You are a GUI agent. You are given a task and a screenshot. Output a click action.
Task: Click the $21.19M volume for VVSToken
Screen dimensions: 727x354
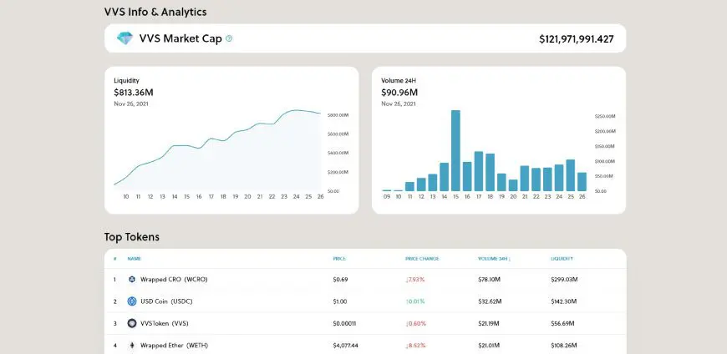tap(489, 323)
